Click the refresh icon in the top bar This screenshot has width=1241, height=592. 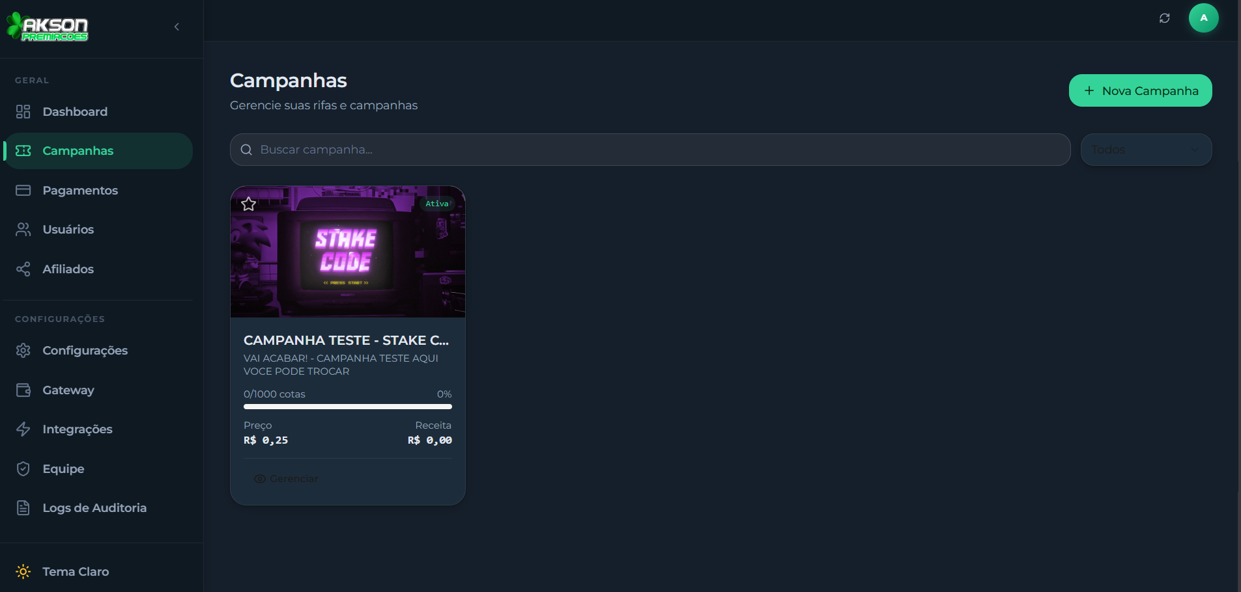click(x=1165, y=18)
